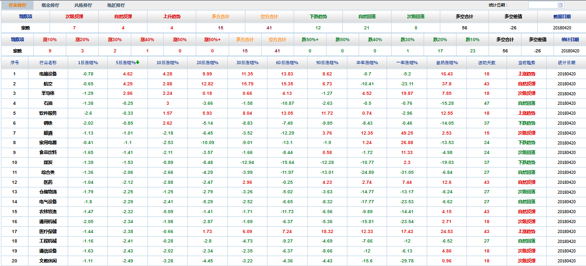Select the 电气设备 industry name
586x266 pixels.
[48, 202]
